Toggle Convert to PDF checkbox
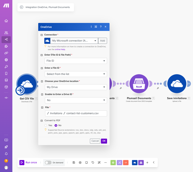The image size is (193, 172). pyautogui.click(x=42, y=121)
